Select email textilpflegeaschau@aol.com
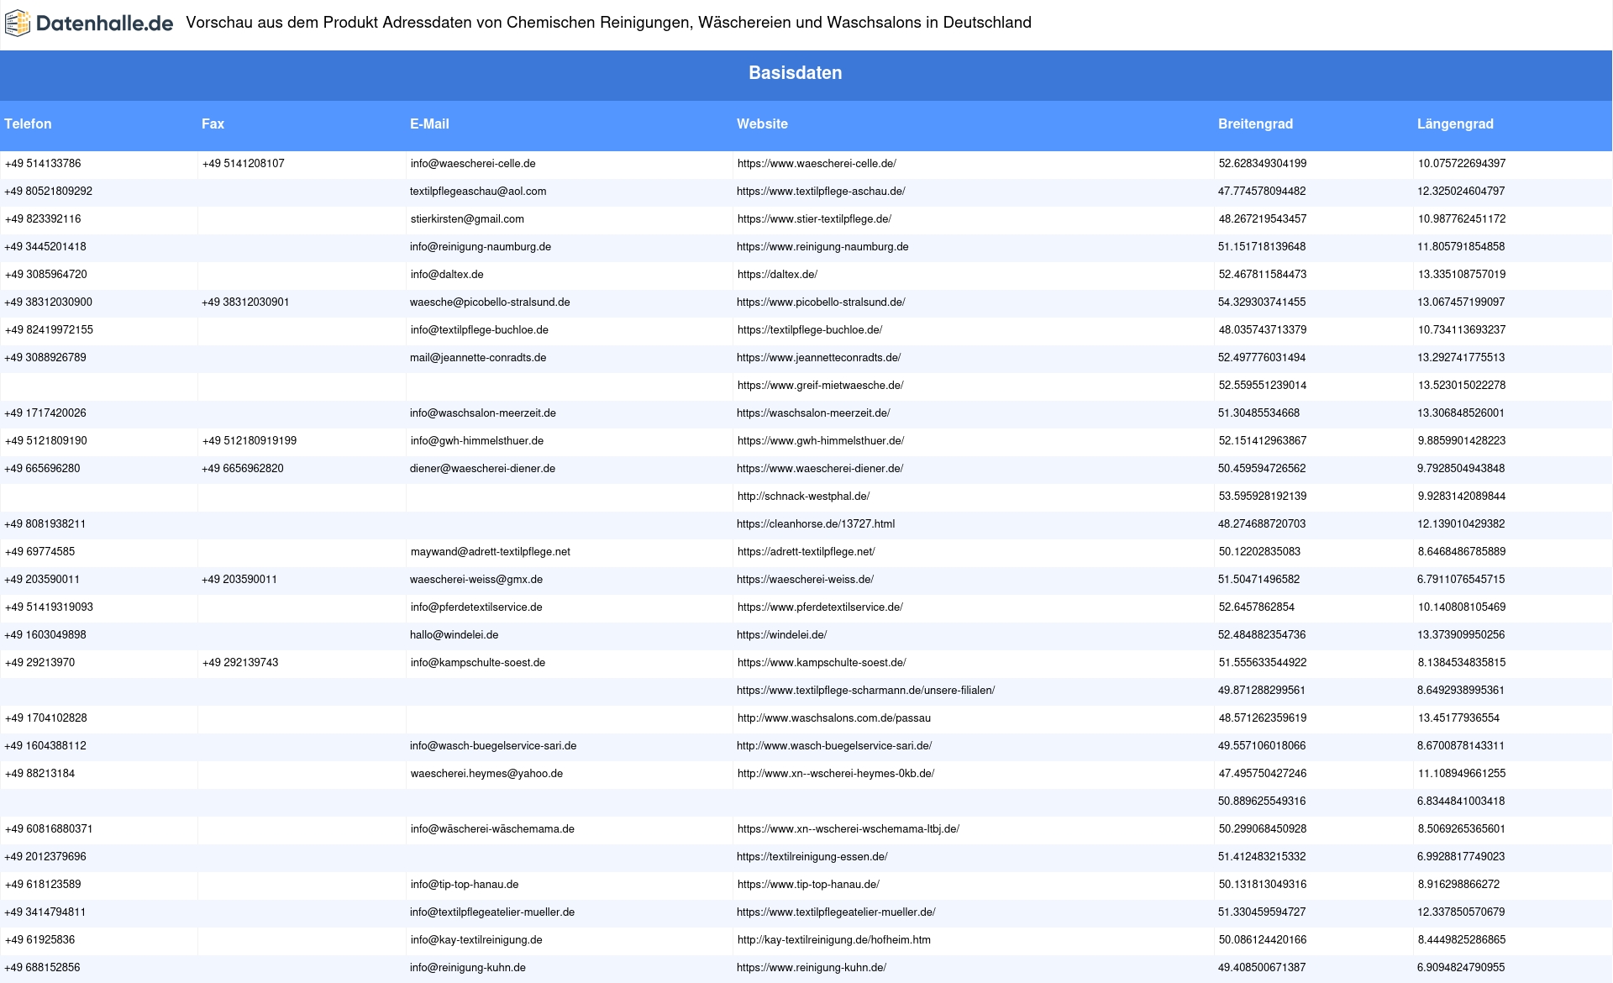 point(478,192)
